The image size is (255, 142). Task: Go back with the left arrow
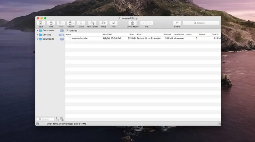(x=143, y=23)
